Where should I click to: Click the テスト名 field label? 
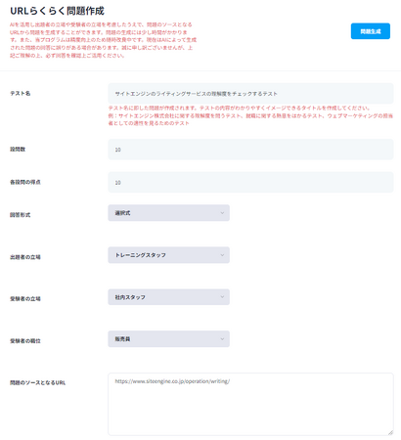click(x=21, y=93)
